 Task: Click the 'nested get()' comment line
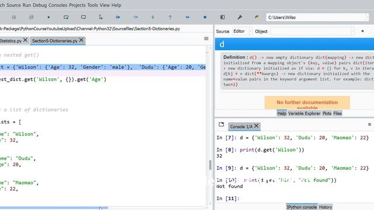point(19,55)
